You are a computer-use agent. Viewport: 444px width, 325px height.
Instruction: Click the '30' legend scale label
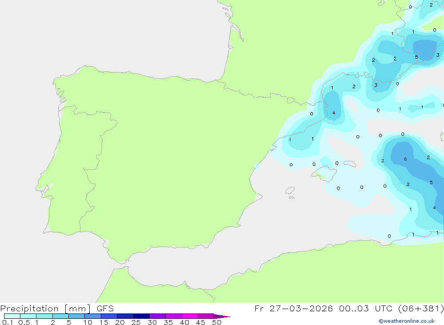(152, 322)
